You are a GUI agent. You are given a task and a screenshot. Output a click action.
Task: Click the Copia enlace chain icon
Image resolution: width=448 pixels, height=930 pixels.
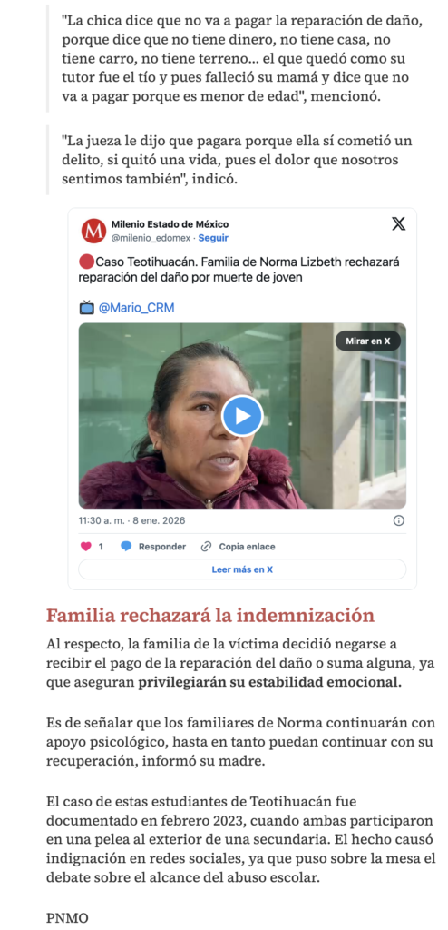[206, 547]
